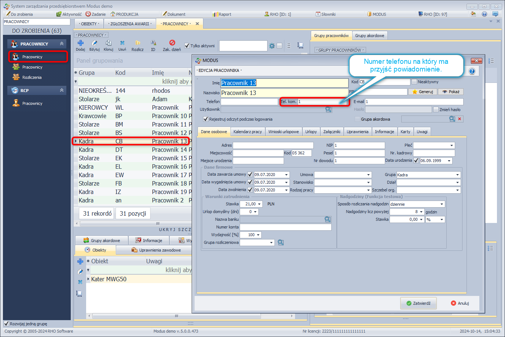The height and width of the screenshot is (337, 505).
Task: Expand the Stanowisko dropdown list
Action: coord(369,182)
